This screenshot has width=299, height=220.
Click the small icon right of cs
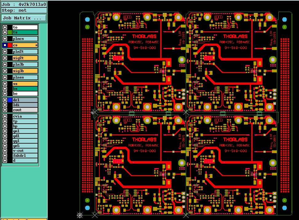[36, 45]
